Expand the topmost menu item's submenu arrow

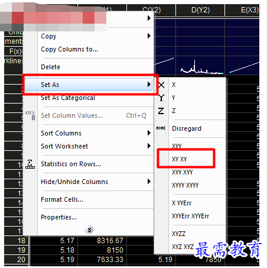point(149,18)
